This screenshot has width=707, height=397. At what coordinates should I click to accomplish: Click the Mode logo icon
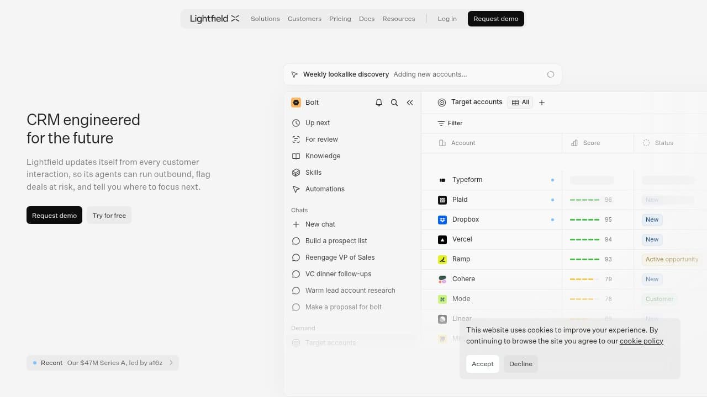click(442, 299)
